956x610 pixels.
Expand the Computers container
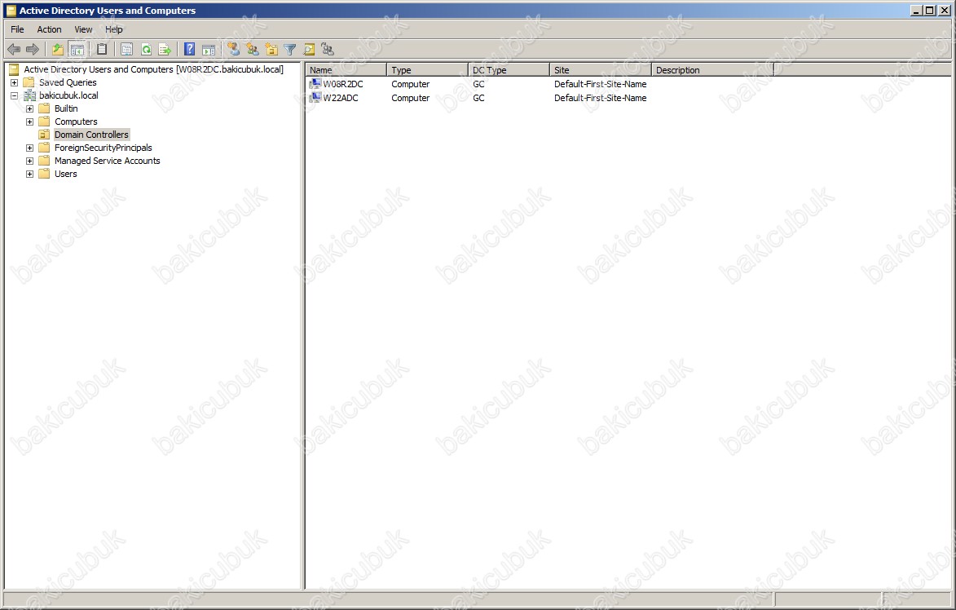point(29,122)
